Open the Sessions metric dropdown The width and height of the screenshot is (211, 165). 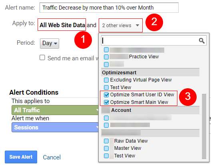55,127
